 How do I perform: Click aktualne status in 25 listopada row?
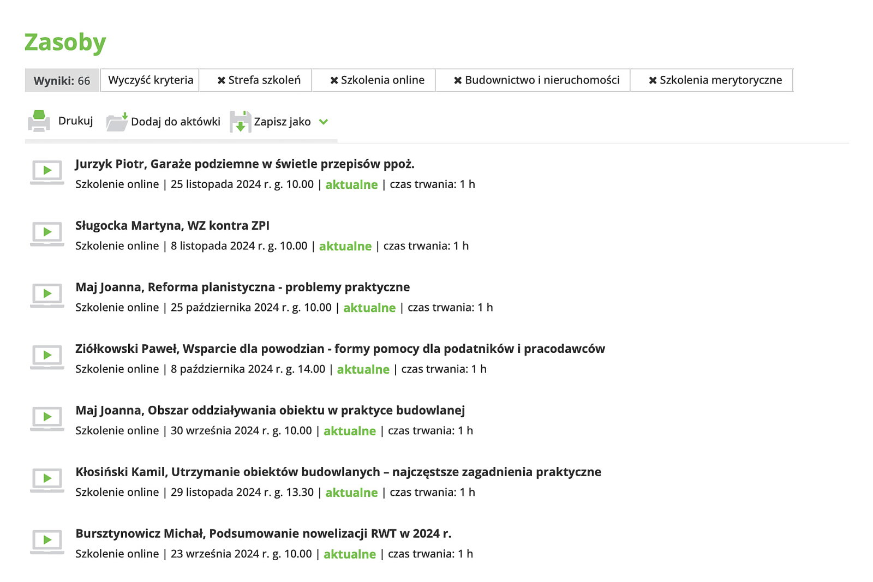(351, 185)
